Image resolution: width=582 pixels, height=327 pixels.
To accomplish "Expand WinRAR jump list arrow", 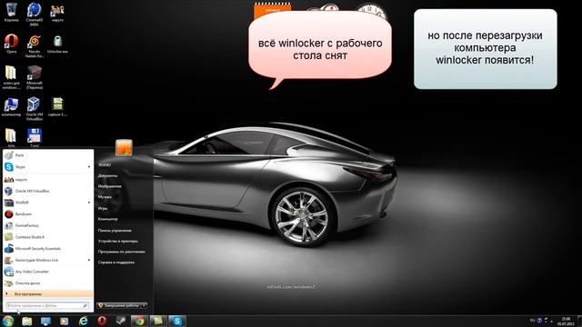I will point(89,203).
